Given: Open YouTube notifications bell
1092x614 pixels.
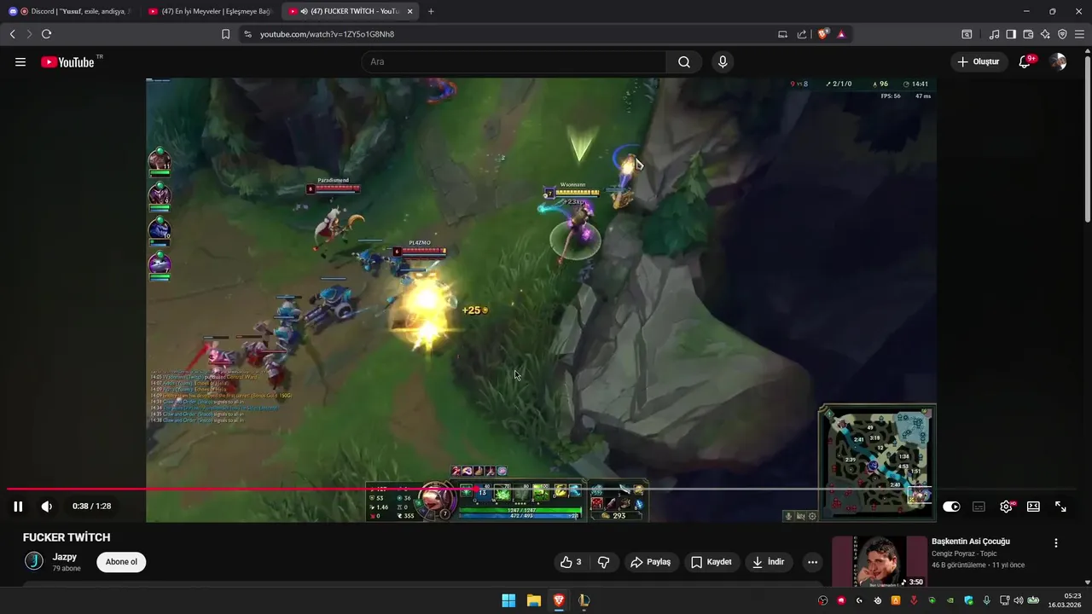Looking at the screenshot, I should (x=1025, y=61).
